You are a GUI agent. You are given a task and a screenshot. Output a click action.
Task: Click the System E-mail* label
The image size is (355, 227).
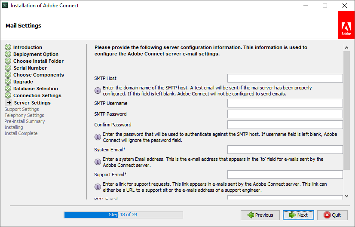pyautogui.click(x=110, y=150)
